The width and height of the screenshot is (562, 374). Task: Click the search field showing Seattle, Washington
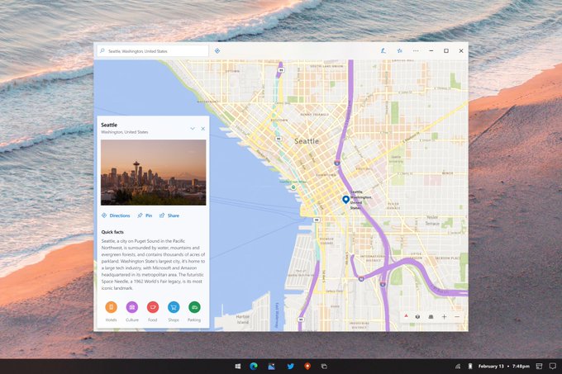153,51
